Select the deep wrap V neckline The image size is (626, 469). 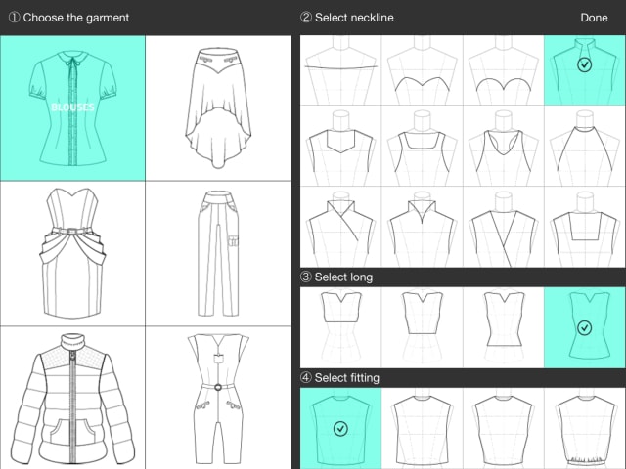tap(504, 227)
